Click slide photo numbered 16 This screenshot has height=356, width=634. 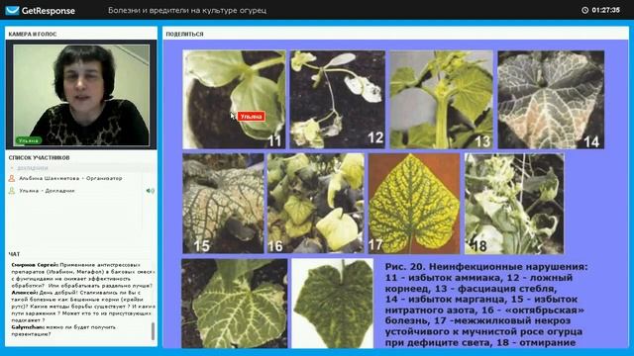click(315, 204)
